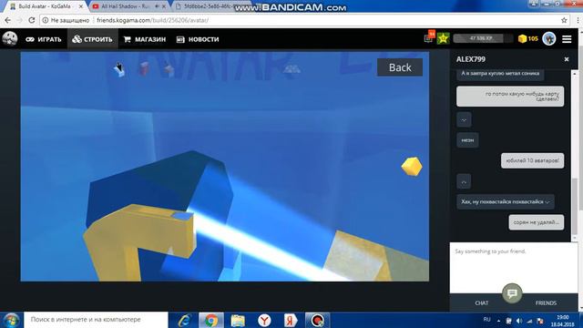Click message 'сорян не удалял...'
Screen dimensions: 583x328
point(537,222)
